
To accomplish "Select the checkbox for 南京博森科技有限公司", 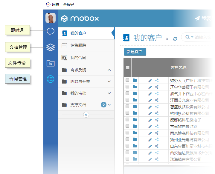I will click(127, 133).
